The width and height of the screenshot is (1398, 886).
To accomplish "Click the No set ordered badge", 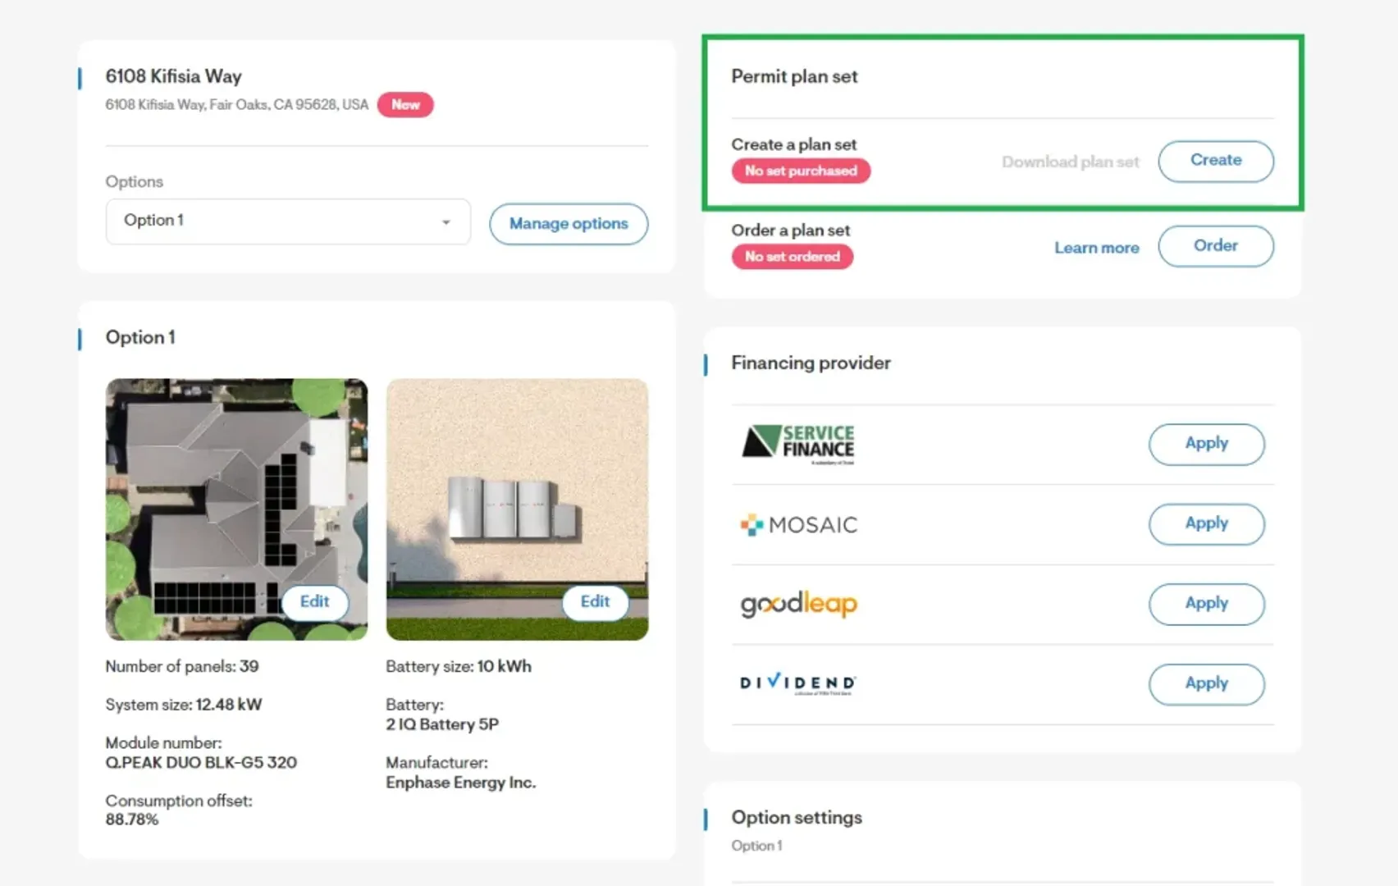I will (x=792, y=257).
